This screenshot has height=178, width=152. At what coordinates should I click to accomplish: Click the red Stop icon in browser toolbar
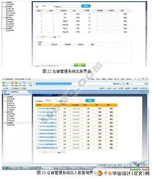coord(12,83)
